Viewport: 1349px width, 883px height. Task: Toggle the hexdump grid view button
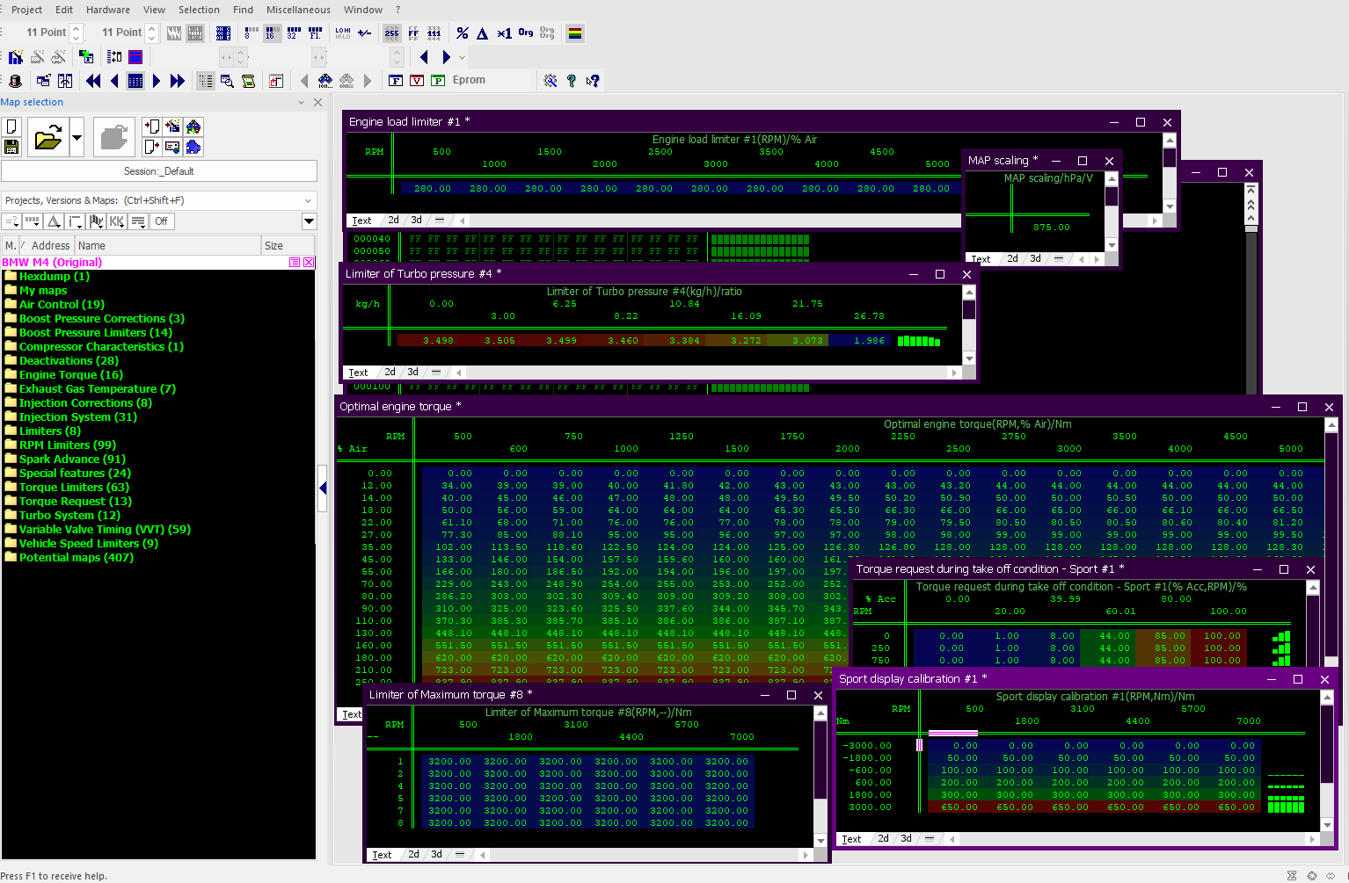(x=135, y=81)
